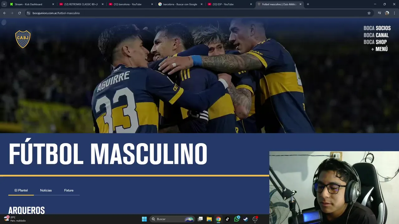View site information icon in address bar
This screenshot has height=224, width=399.
(28, 13)
